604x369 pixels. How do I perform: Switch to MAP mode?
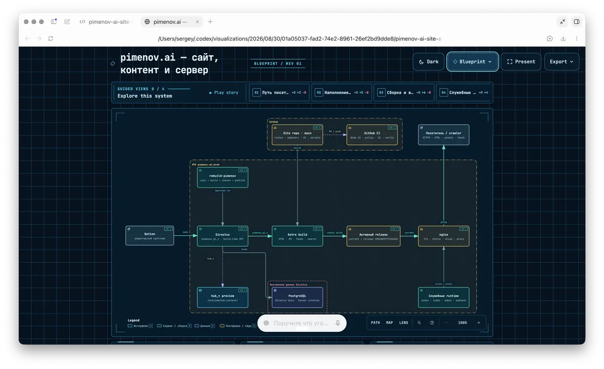pyautogui.click(x=390, y=323)
